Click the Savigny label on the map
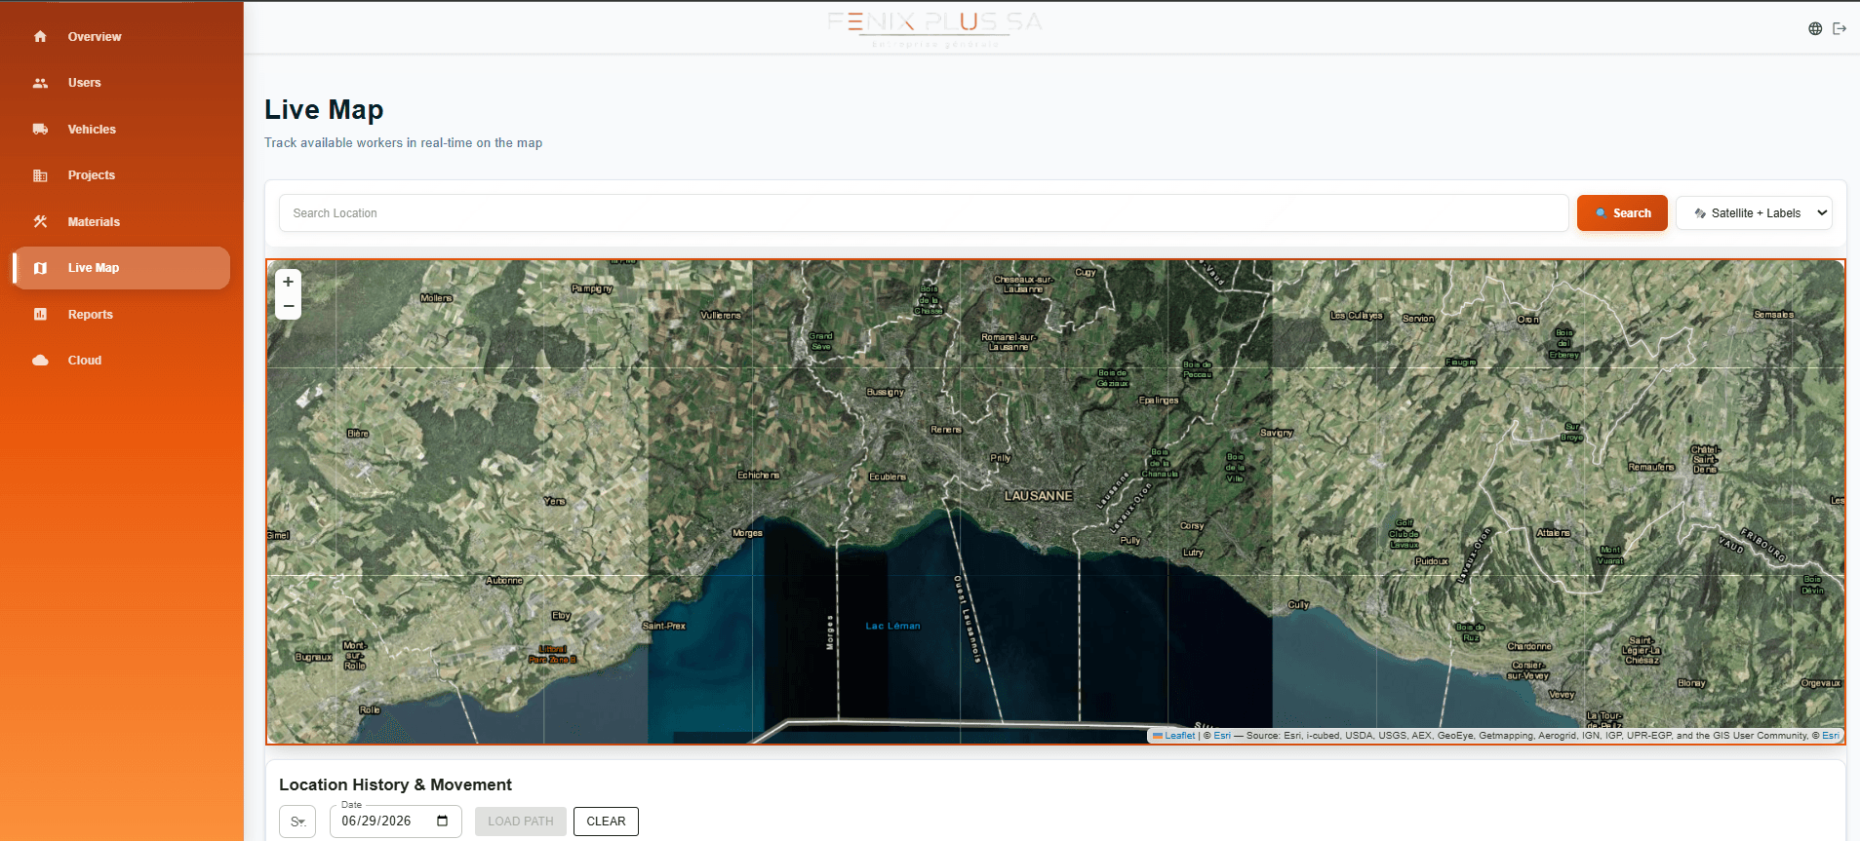Viewport: 1860px width, 841px height. point(1277,433)
